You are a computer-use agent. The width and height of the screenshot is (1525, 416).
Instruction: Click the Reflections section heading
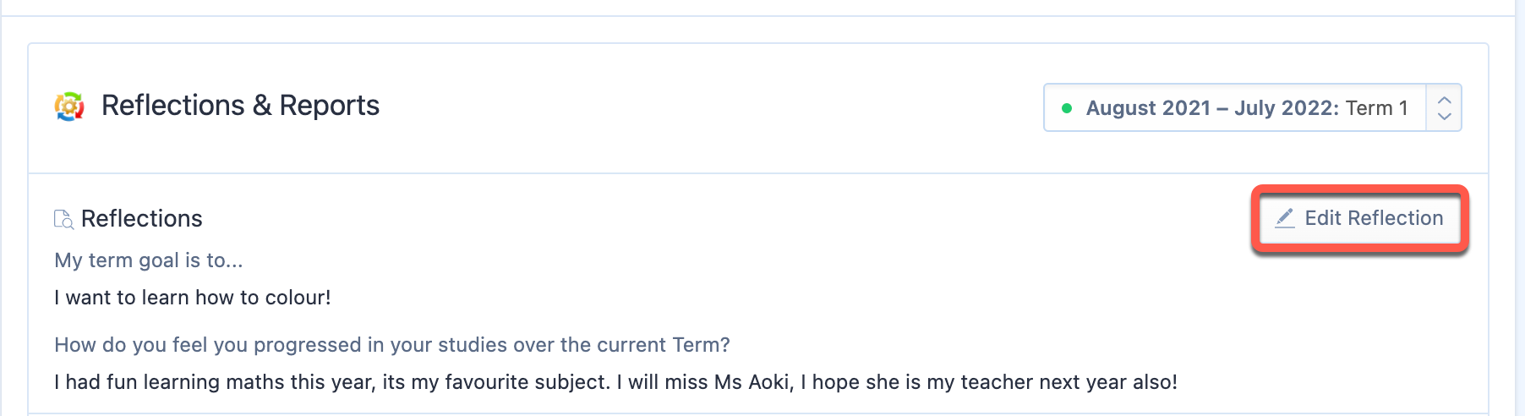(x=142, y=219)
